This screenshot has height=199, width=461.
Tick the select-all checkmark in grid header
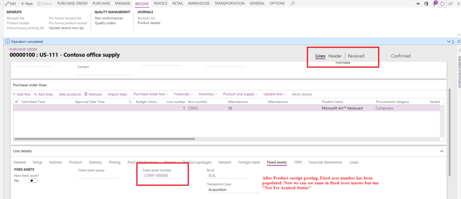click(x=17, y=102)
